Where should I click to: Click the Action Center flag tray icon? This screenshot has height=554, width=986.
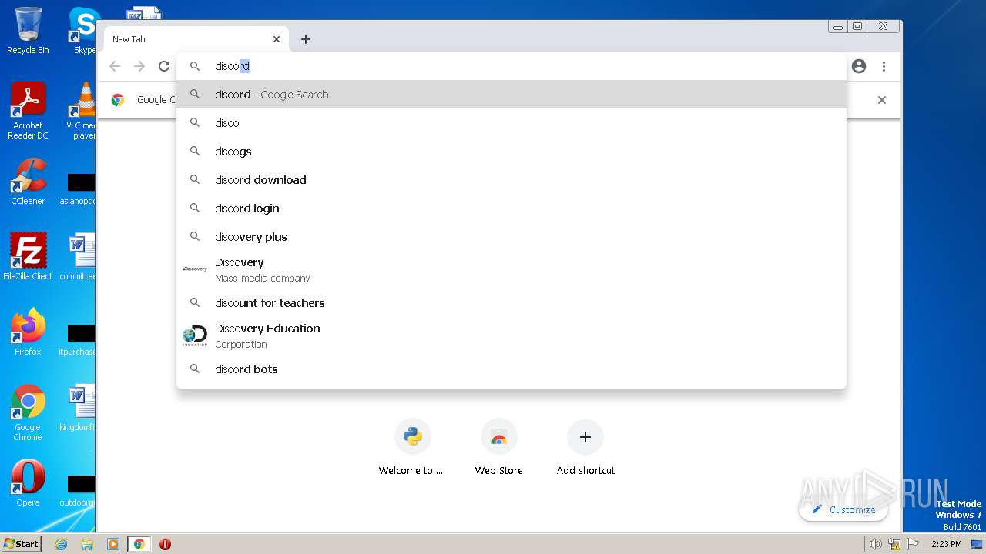click(x=913, y=544)
